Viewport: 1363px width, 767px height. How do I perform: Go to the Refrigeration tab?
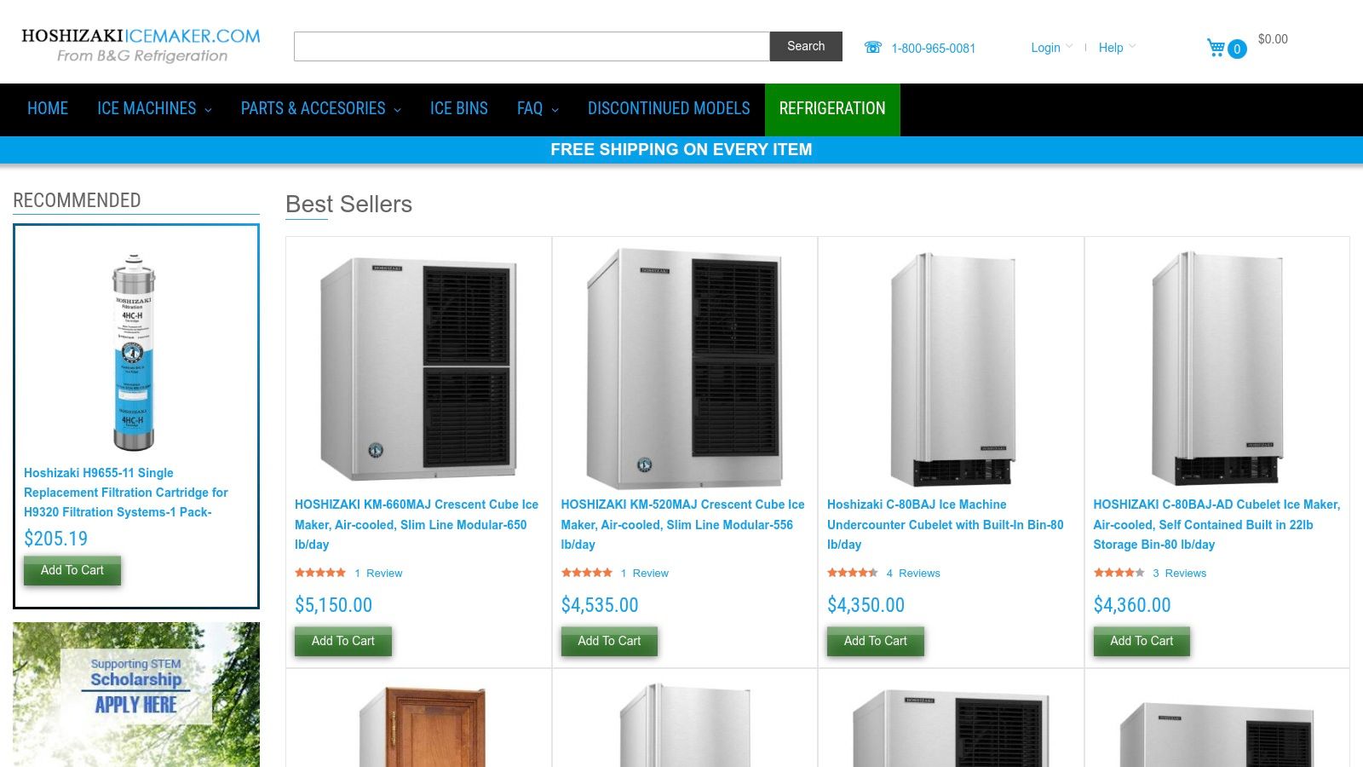pos(832,109)
